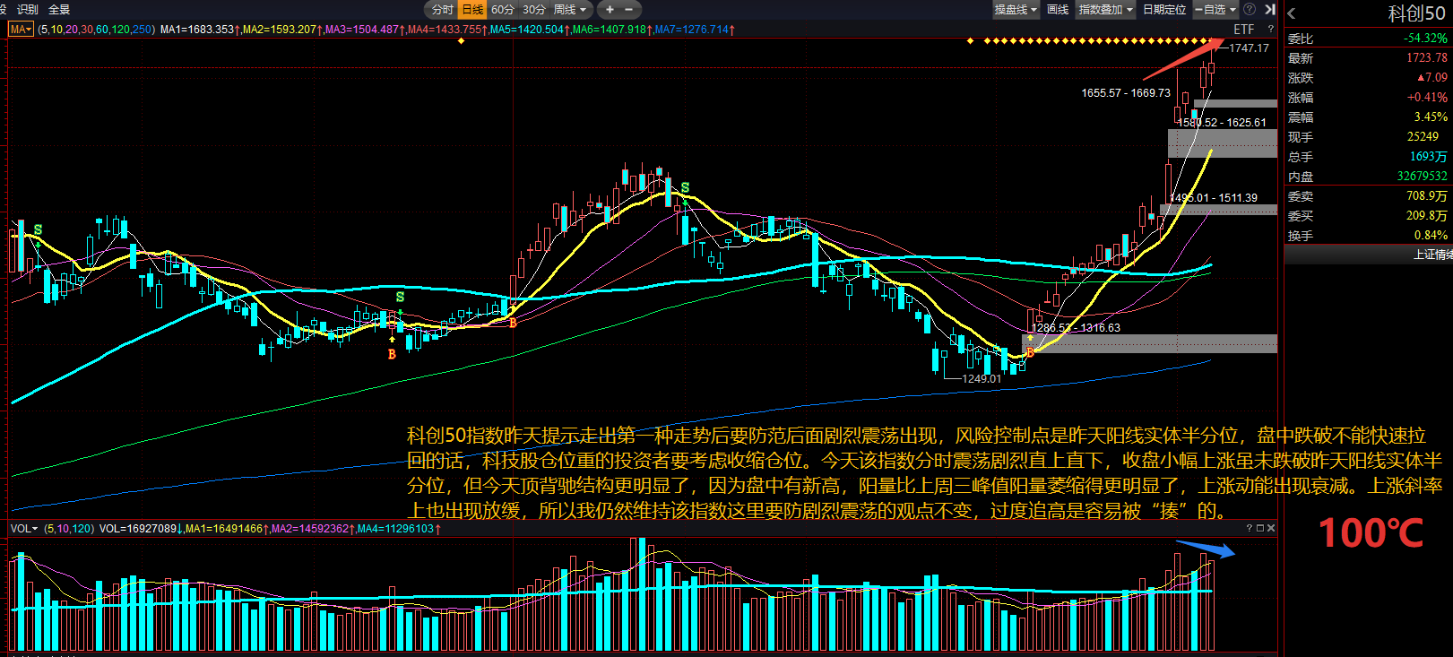The image size is (1453, 657).
Task: Open the 周线 period dropdown
Action: [x=570, y=10]
